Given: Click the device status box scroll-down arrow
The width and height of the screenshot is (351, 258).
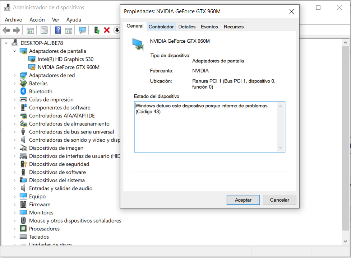Looking at the screenshot, I should point(281,148).
